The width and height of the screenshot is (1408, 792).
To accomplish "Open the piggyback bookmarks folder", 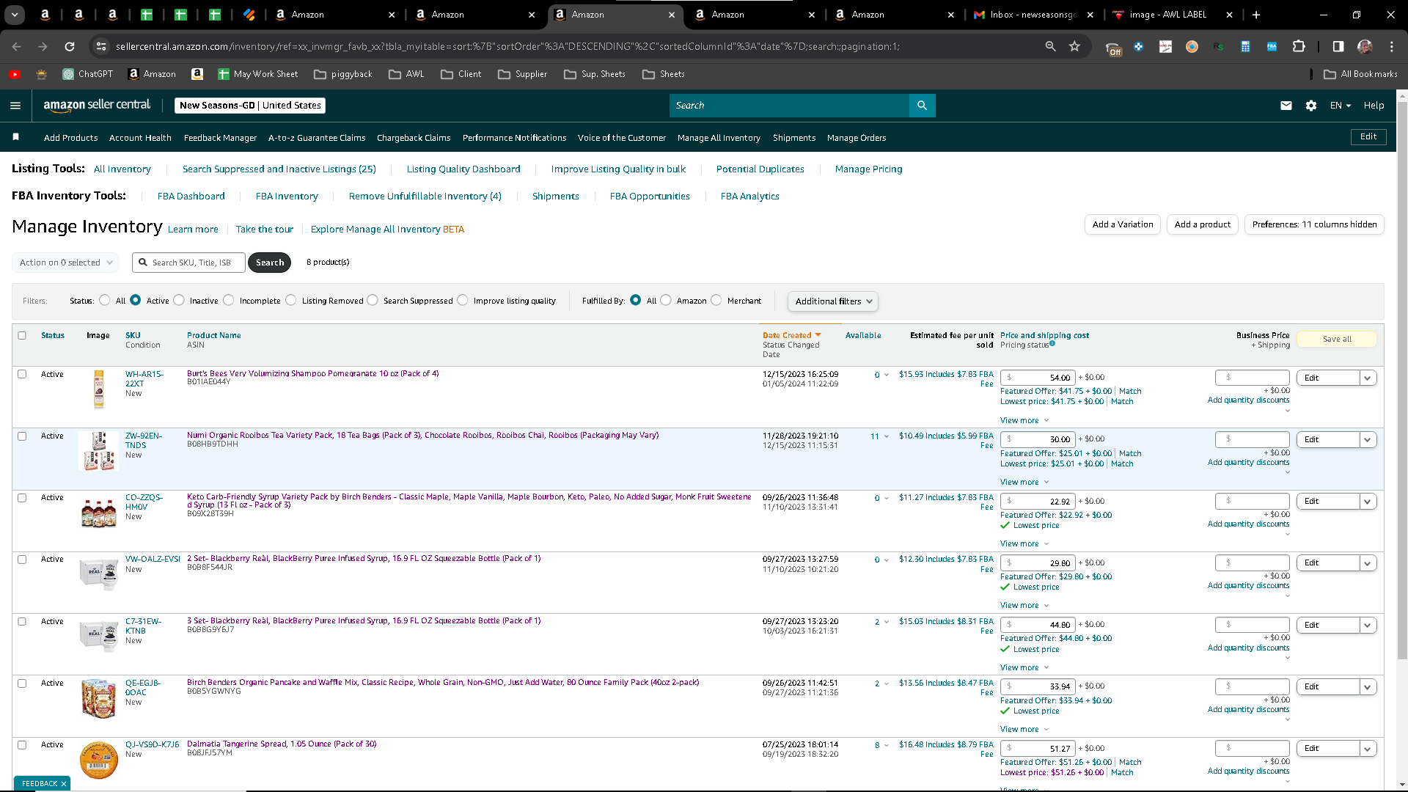I will click(x=343, y=74).
